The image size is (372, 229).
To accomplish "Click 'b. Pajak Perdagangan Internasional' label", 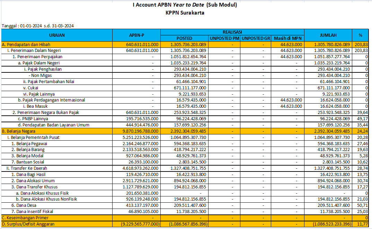I will tap(52, 100).
